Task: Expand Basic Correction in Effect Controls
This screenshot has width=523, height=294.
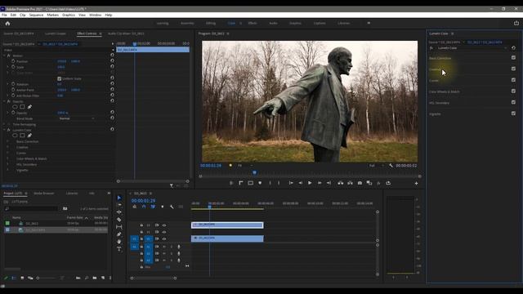Action: pos(8,141)
